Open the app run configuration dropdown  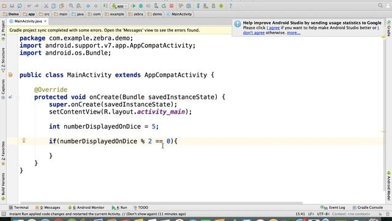click(120, 6)
